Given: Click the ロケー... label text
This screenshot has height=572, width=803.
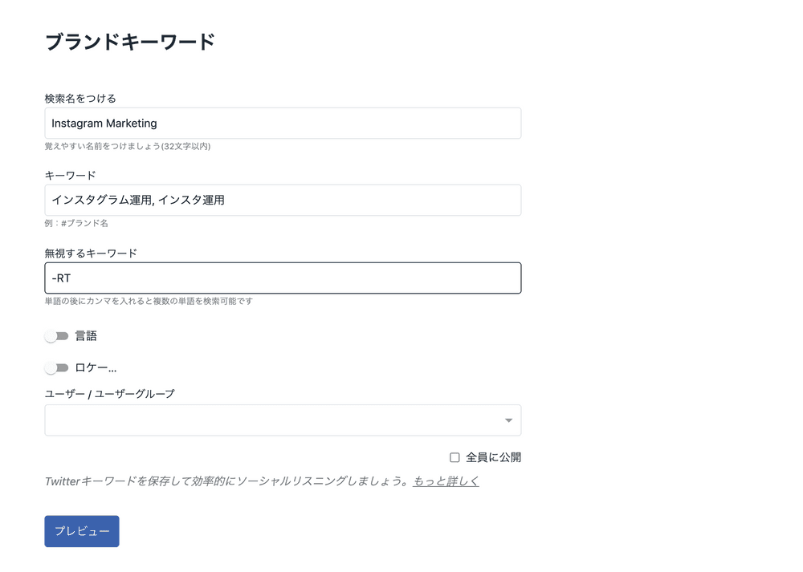Looking at the screenshot, I should tap(96, 368).
